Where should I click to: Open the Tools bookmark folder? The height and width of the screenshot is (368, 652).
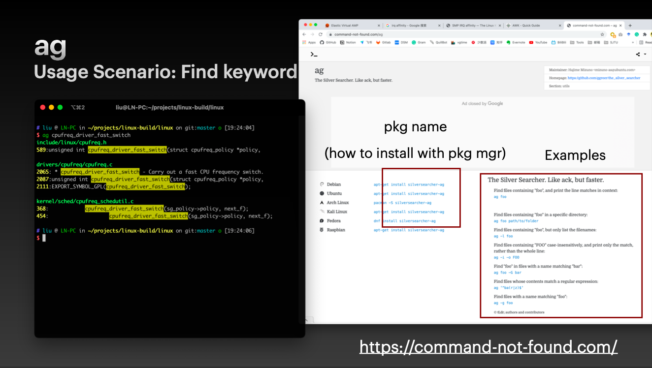pyautogui.click(x=577, y=42)
